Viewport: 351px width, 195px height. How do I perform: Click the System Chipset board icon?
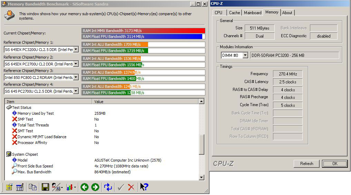[9, 154]
